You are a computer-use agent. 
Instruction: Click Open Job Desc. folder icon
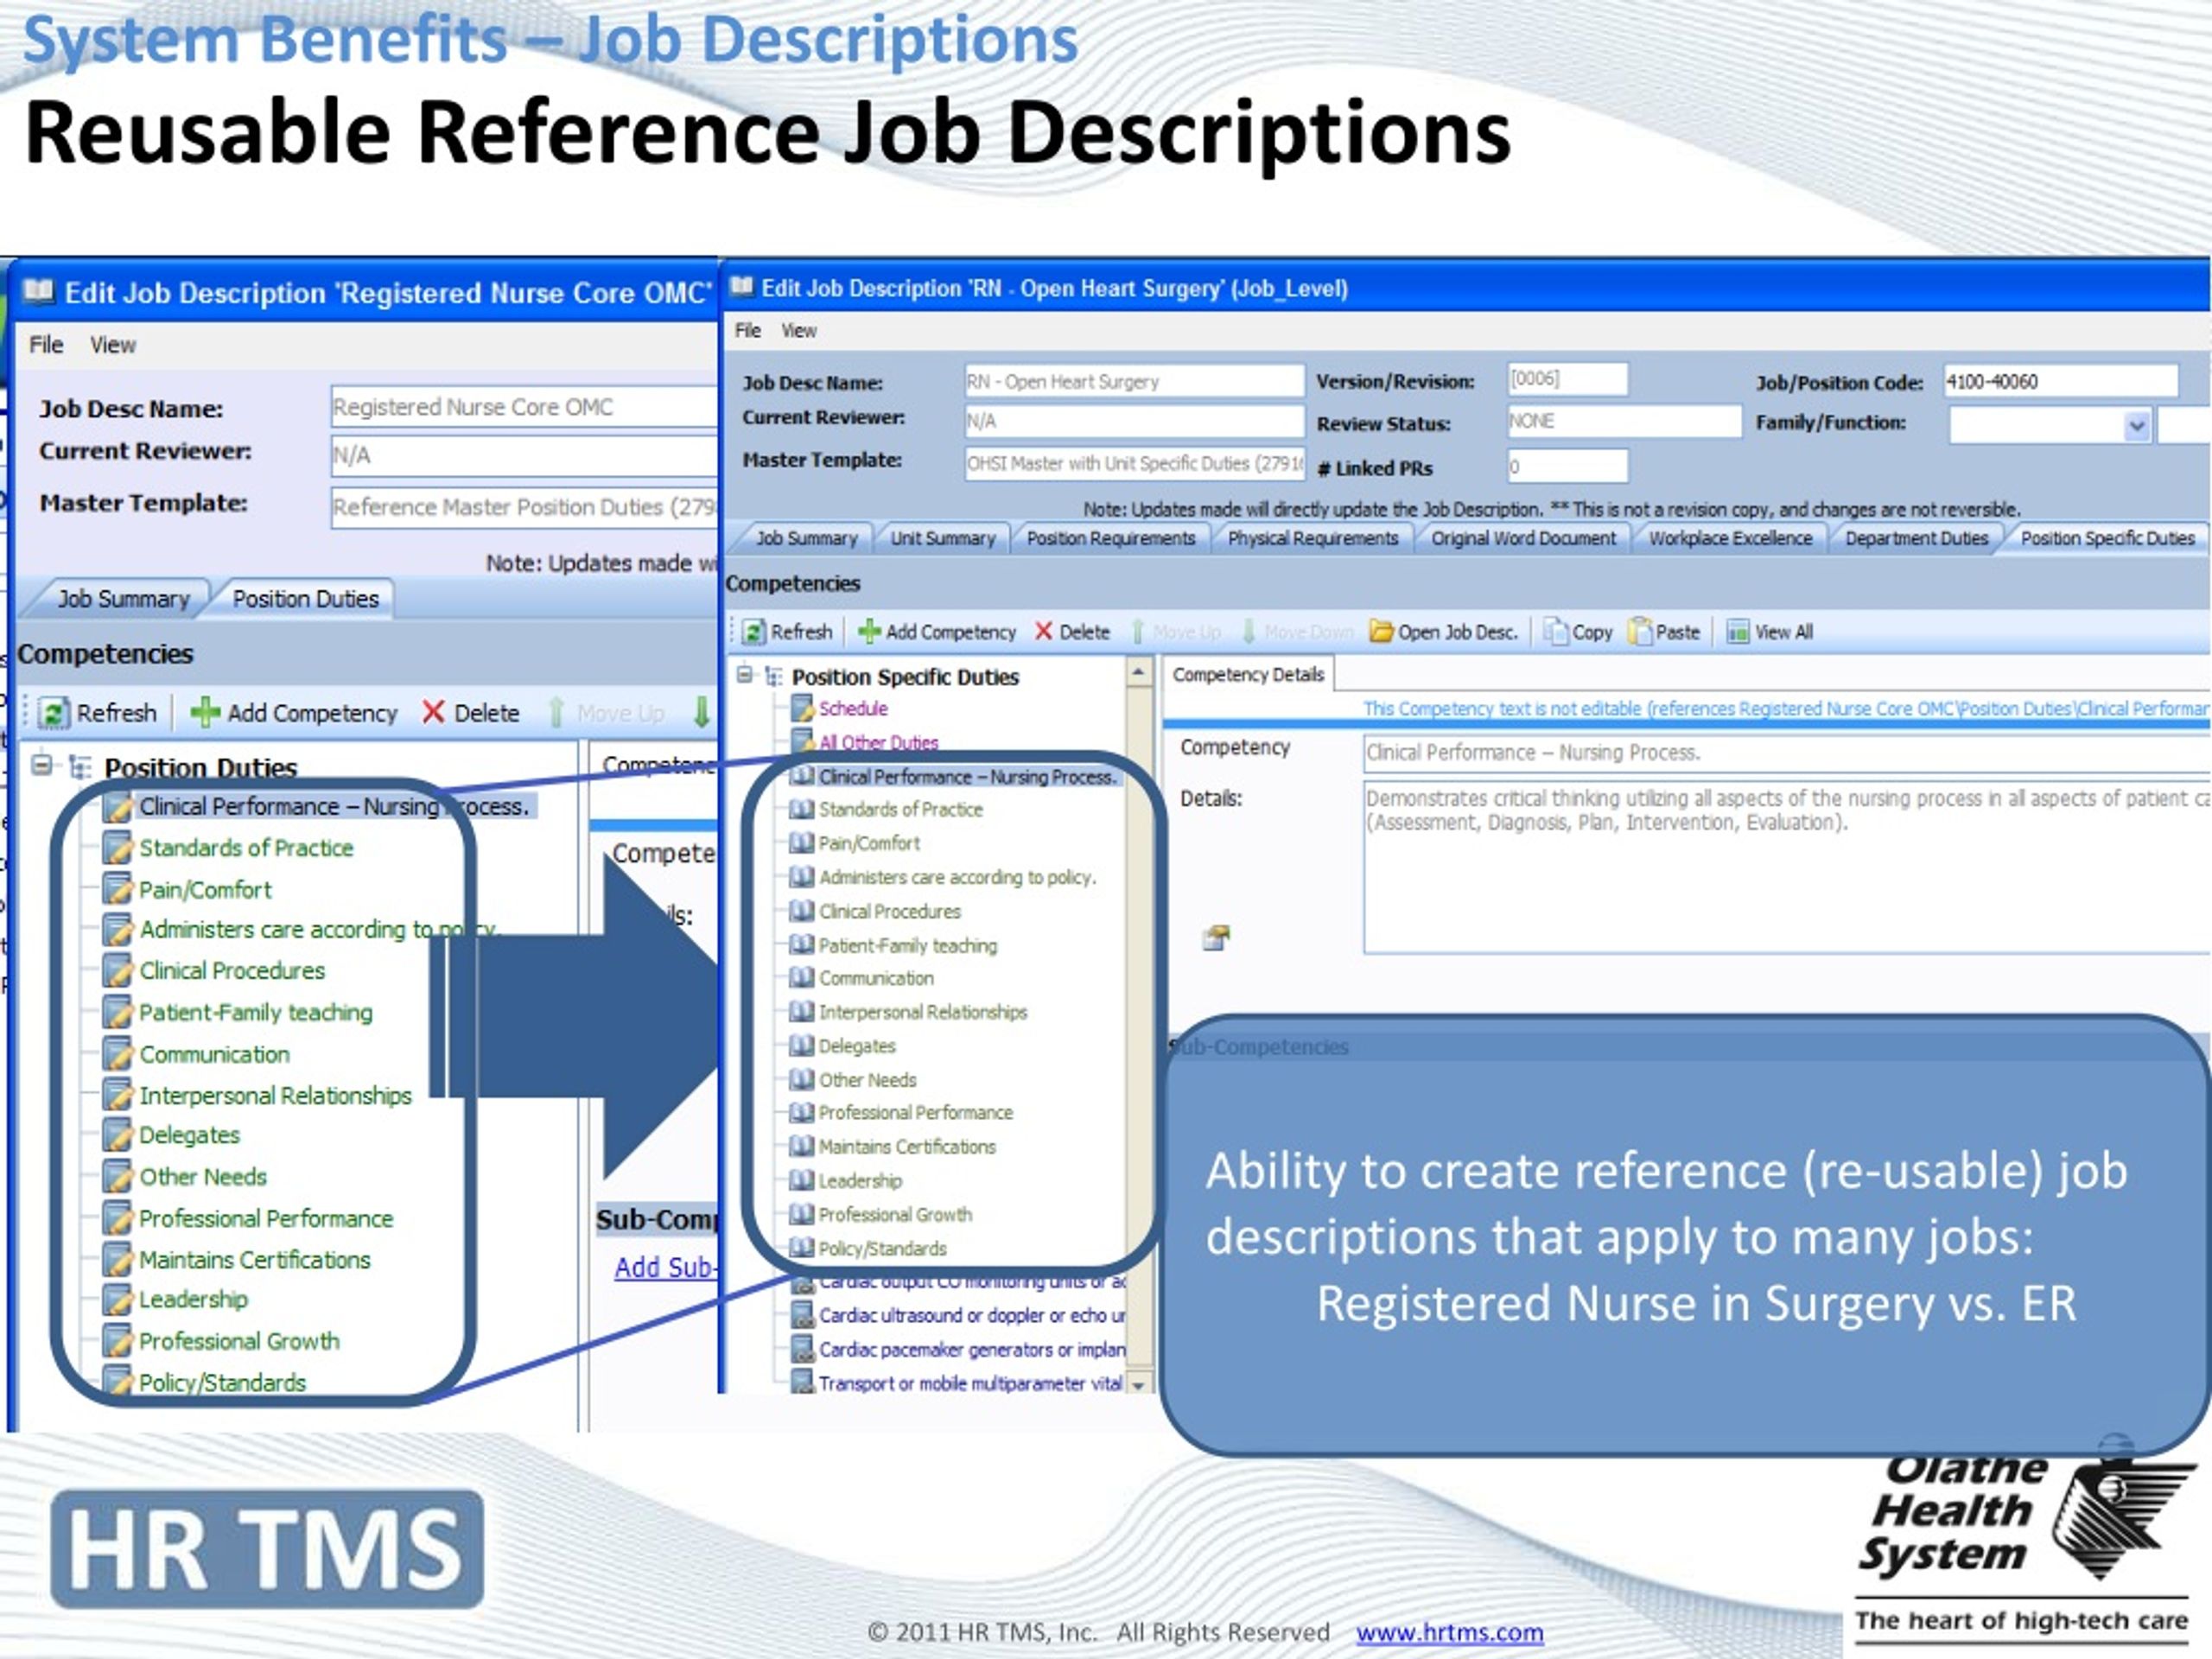1381,632
